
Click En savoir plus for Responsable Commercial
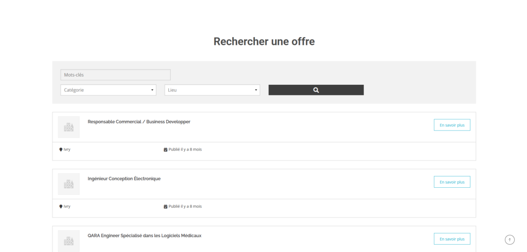click(x=452, y=125)
